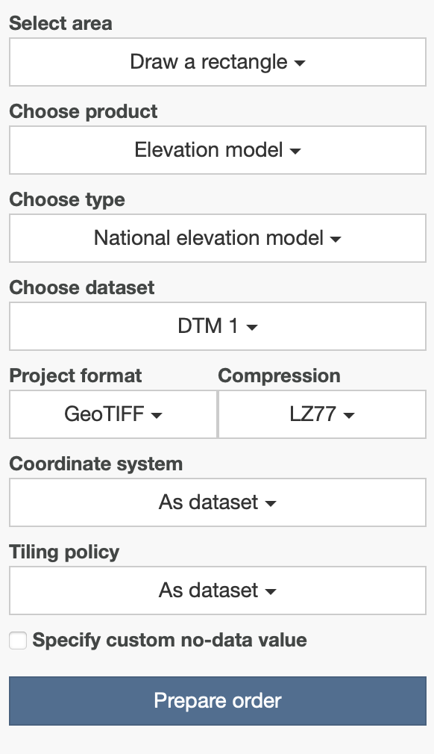Click the chevron beside 'National elevation model'
The height and width of the screenshot is (754, 434).
pos(337,239)
